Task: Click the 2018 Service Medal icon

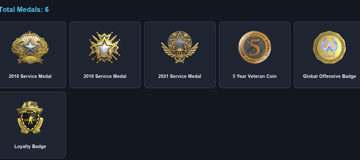Action: 30,47
